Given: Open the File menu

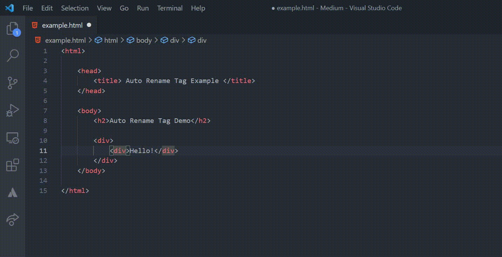Looking at the screenshot, I should [x=28, y=8].
